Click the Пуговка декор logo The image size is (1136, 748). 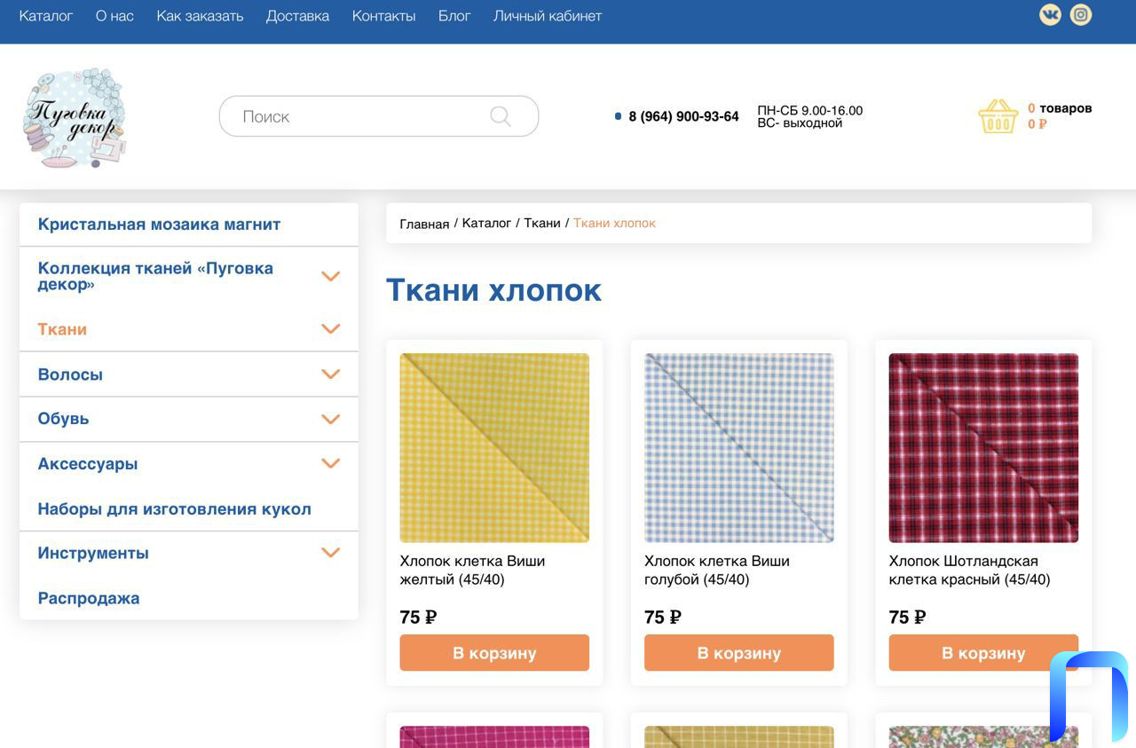click(75, 117)
